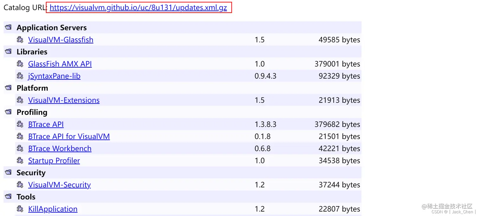Open the jSyntaxPane-lib link
The height and width of the screenshot is (216, 479).
(54, 76)
